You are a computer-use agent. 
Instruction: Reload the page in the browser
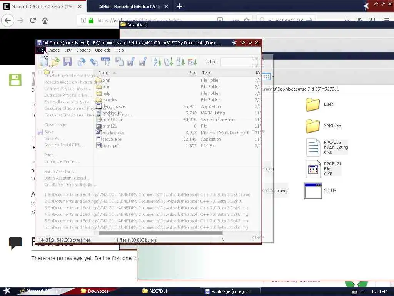pyautogui.click(x=33, y=20)
